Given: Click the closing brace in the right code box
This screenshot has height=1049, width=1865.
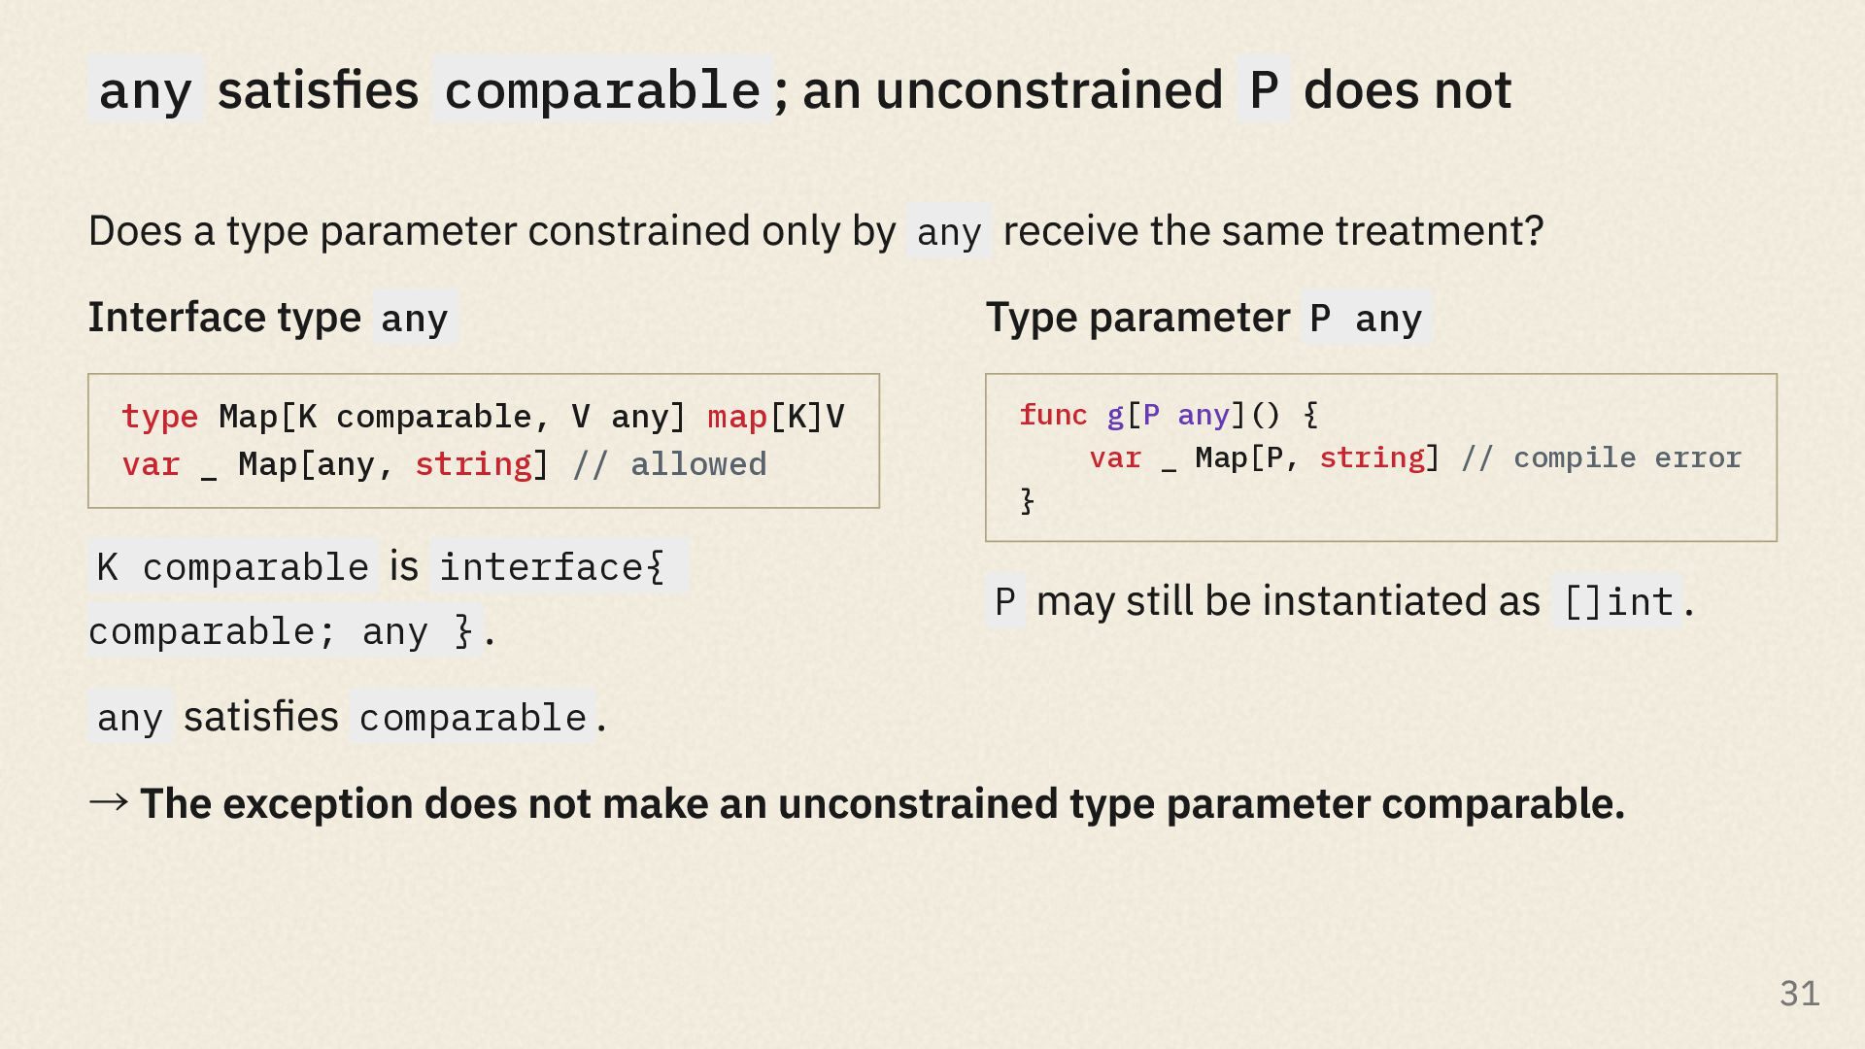Looking at the screenshot, I should click(1027, 500).
